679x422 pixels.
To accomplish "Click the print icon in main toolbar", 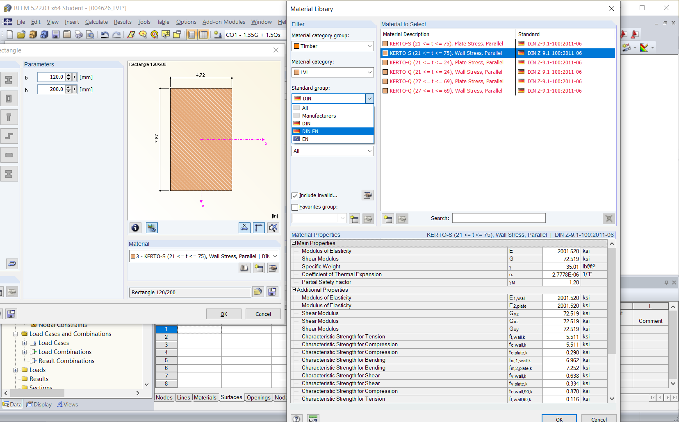I will (79, 35).
